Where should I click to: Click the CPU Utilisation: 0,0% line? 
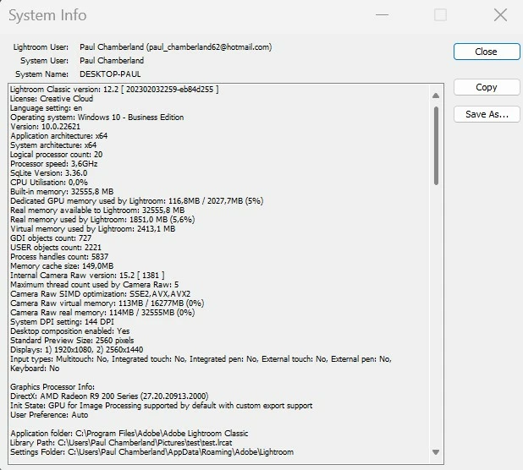tap(49, 183)
